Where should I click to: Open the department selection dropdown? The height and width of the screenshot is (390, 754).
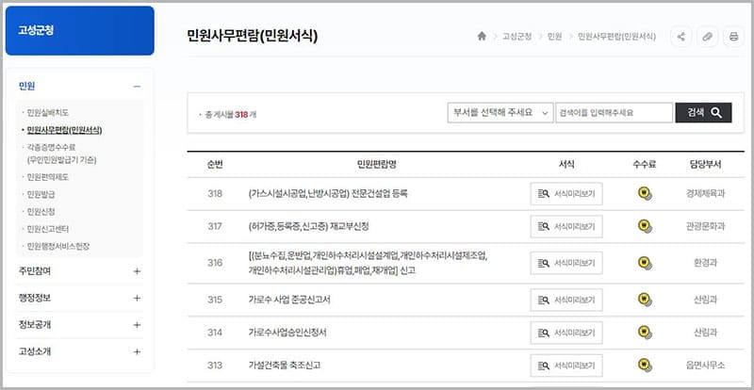499,112
